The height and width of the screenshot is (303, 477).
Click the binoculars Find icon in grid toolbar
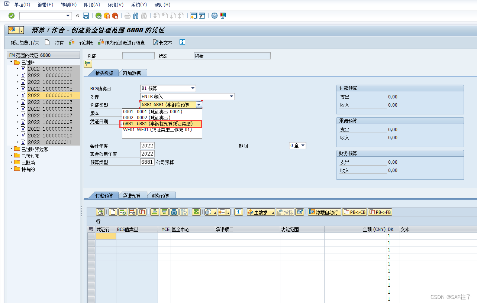coord(174,212)
